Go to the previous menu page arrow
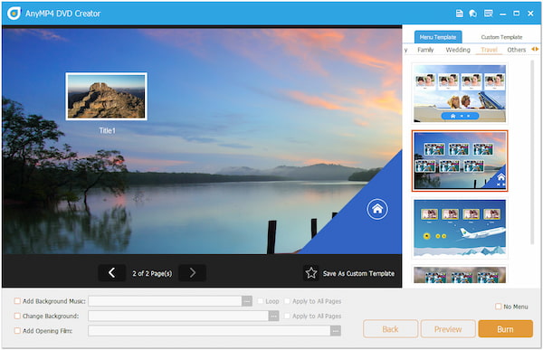This screenshot has height=350, width=543. coord(112,273)
